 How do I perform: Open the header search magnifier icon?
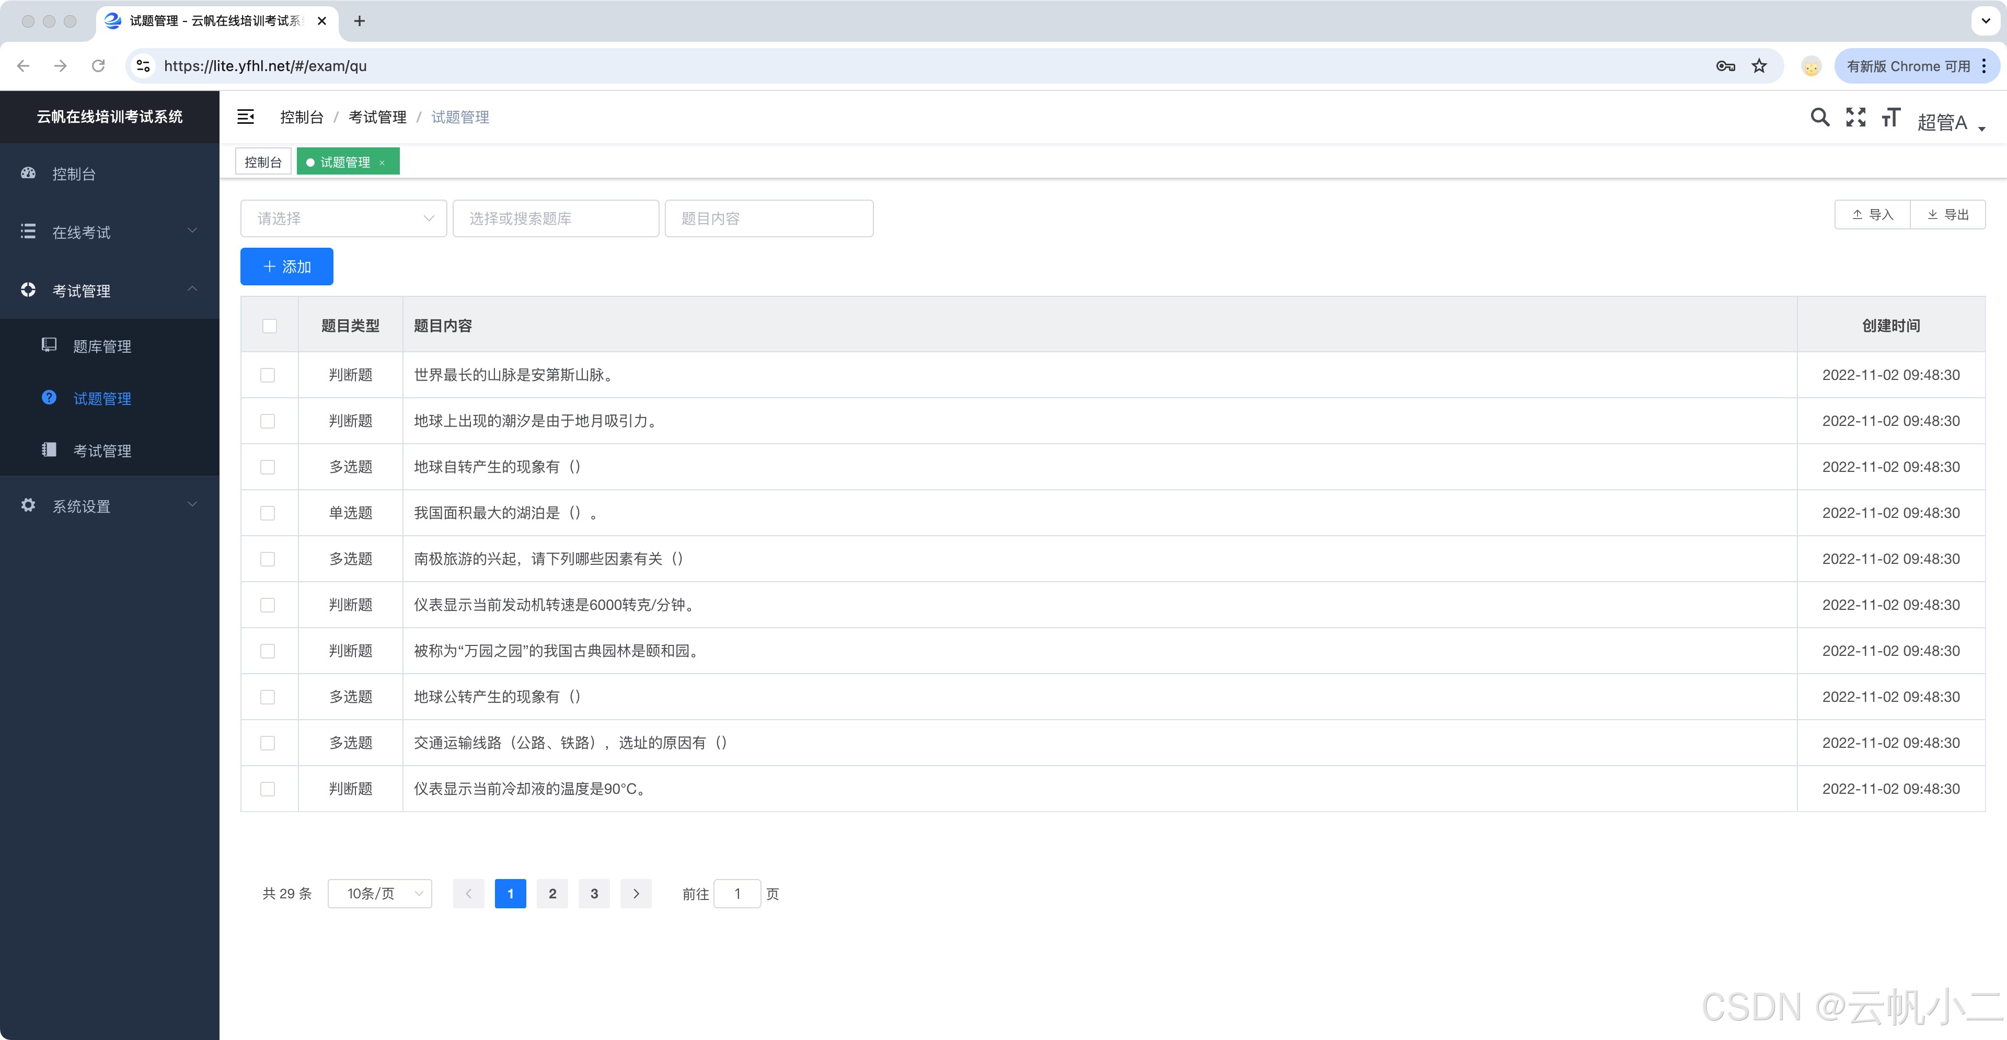pyautogui.click(x=1819, y=118)
